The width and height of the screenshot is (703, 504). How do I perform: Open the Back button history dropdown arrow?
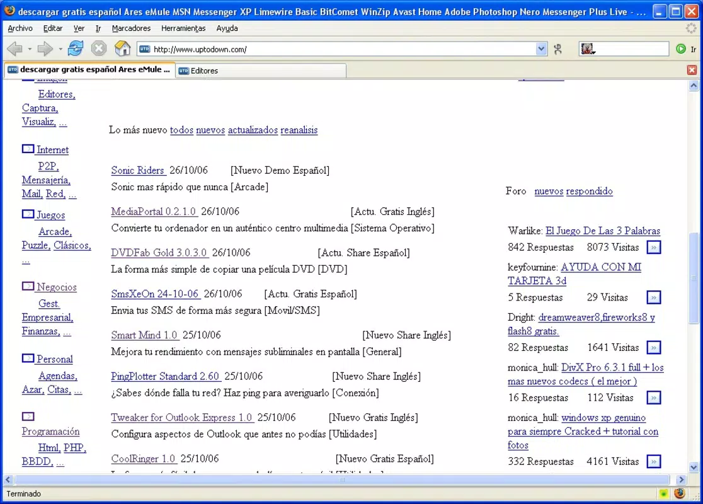pos(30,49)
